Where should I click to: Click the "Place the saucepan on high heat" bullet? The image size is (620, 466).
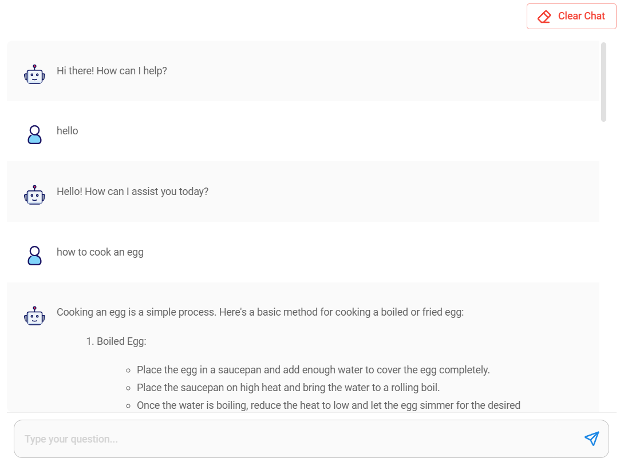click(x=288, y=388)
